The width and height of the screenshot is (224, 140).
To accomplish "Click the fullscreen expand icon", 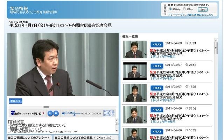I will pyautogui.click(x=107, y=113).
